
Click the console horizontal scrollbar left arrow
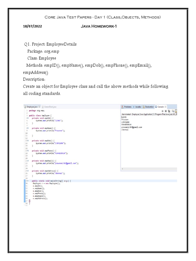122,169
